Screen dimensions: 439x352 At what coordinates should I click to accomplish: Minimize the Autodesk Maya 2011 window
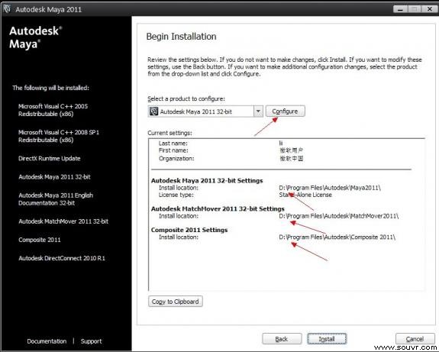point(400,9)
